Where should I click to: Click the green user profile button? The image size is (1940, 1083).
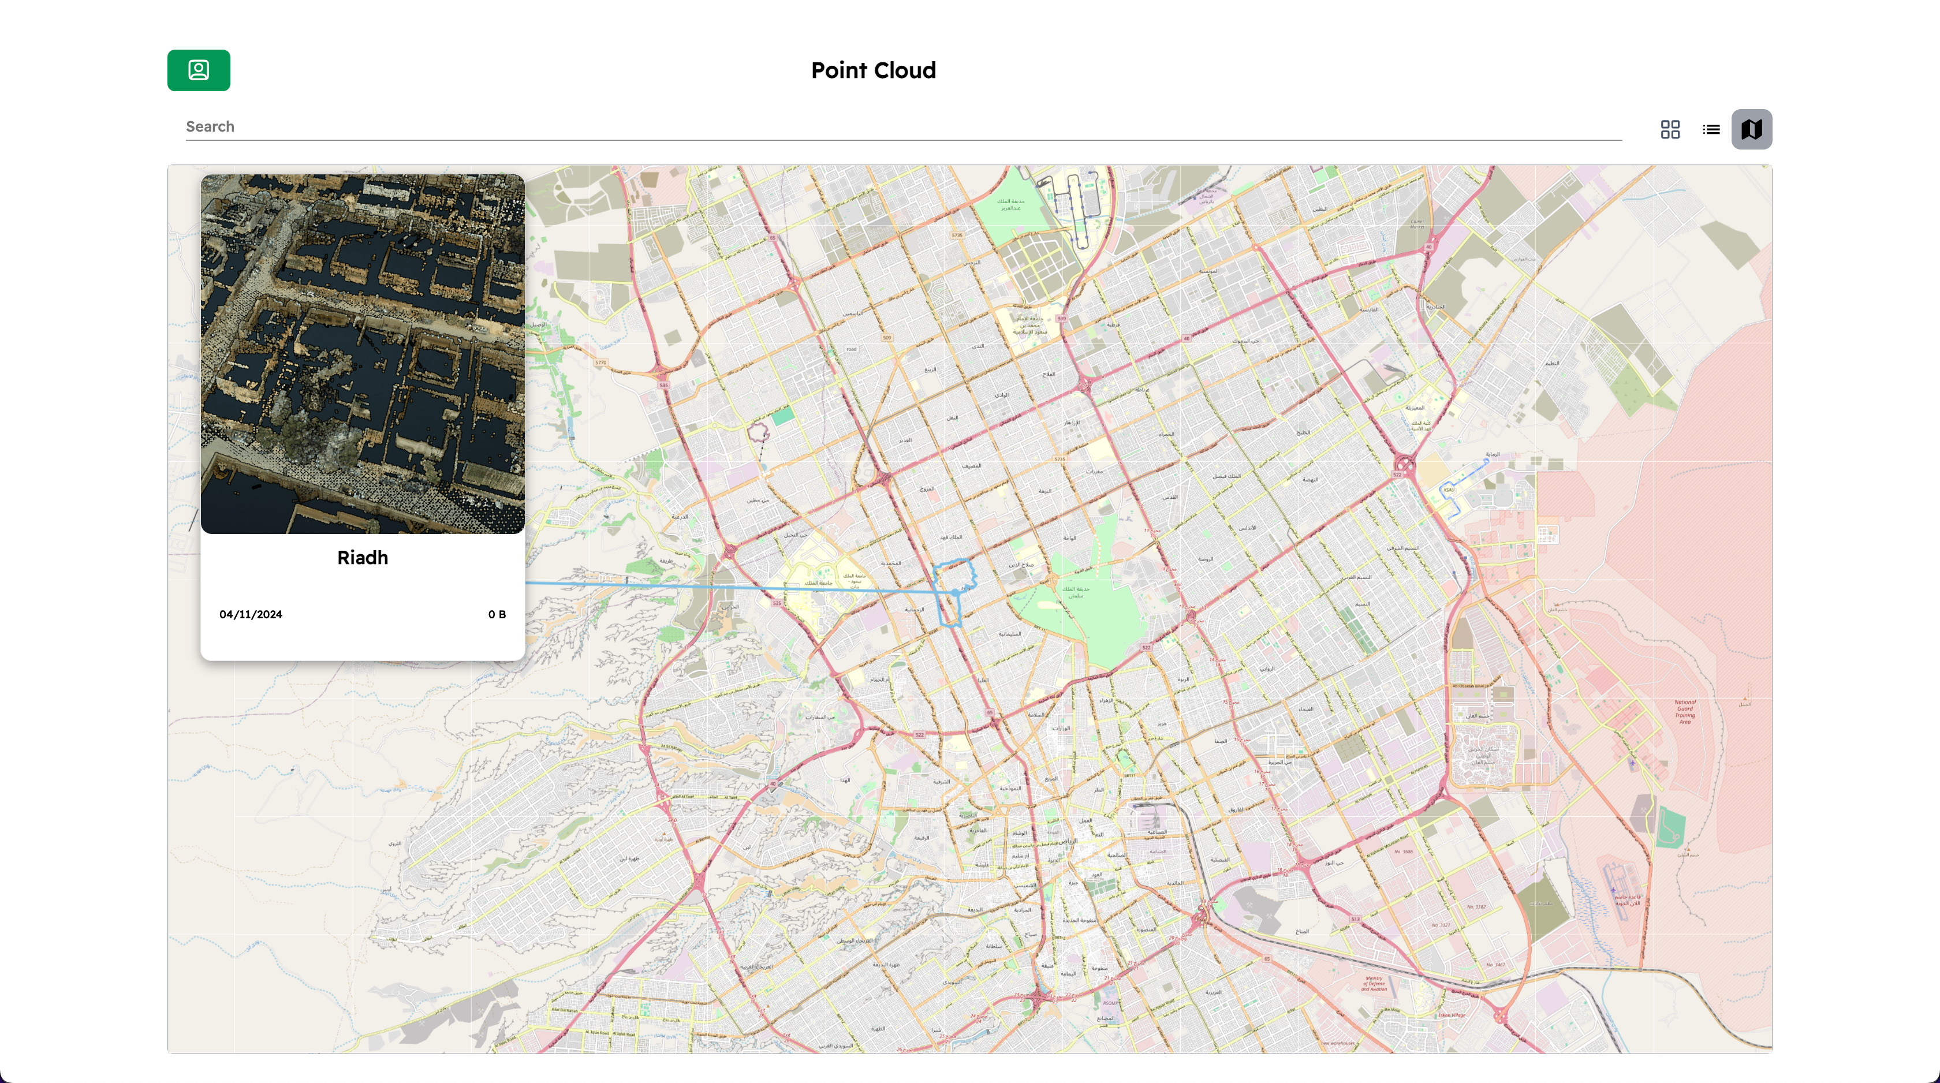pos(198,70)
